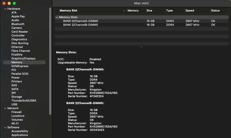Open Bluetooth hardware section
231x138 pixels.
tap(18, 24)
